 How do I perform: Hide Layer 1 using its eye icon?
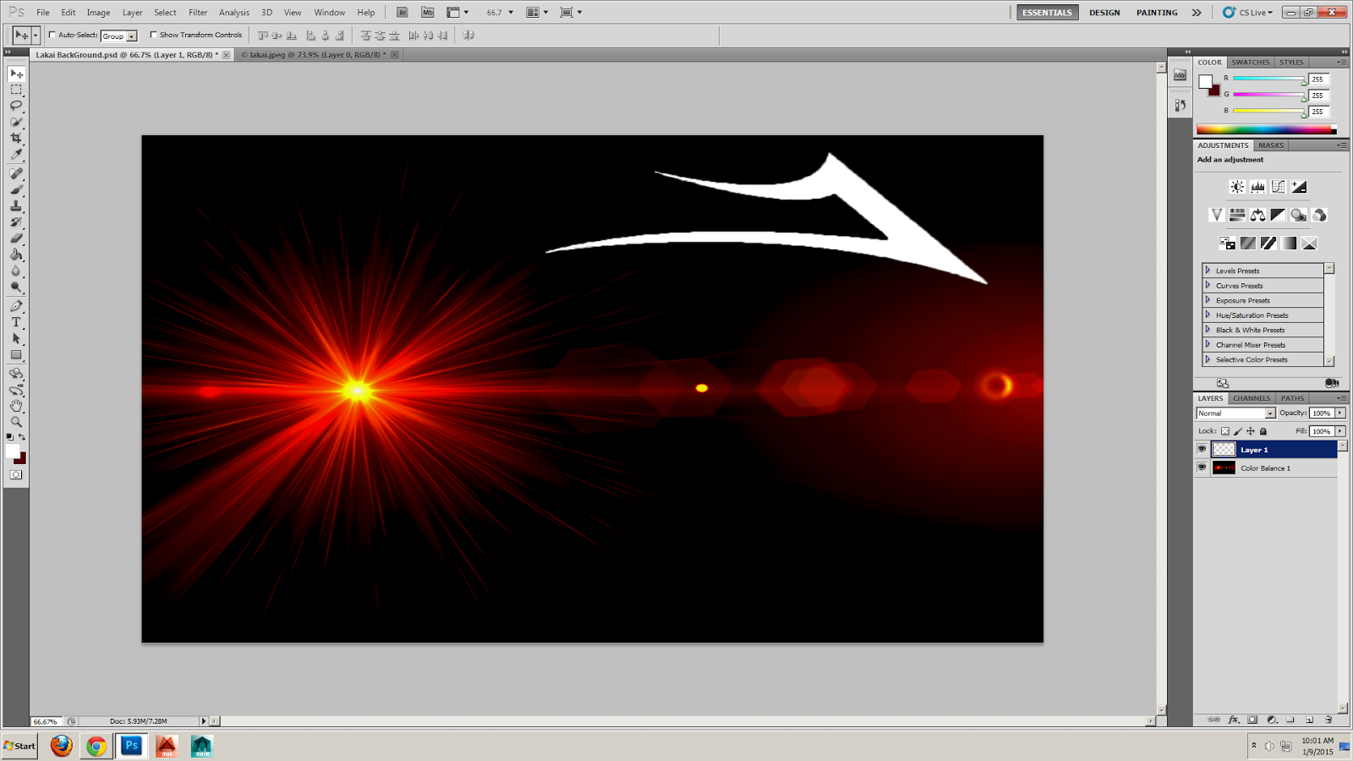point(1202,449)
